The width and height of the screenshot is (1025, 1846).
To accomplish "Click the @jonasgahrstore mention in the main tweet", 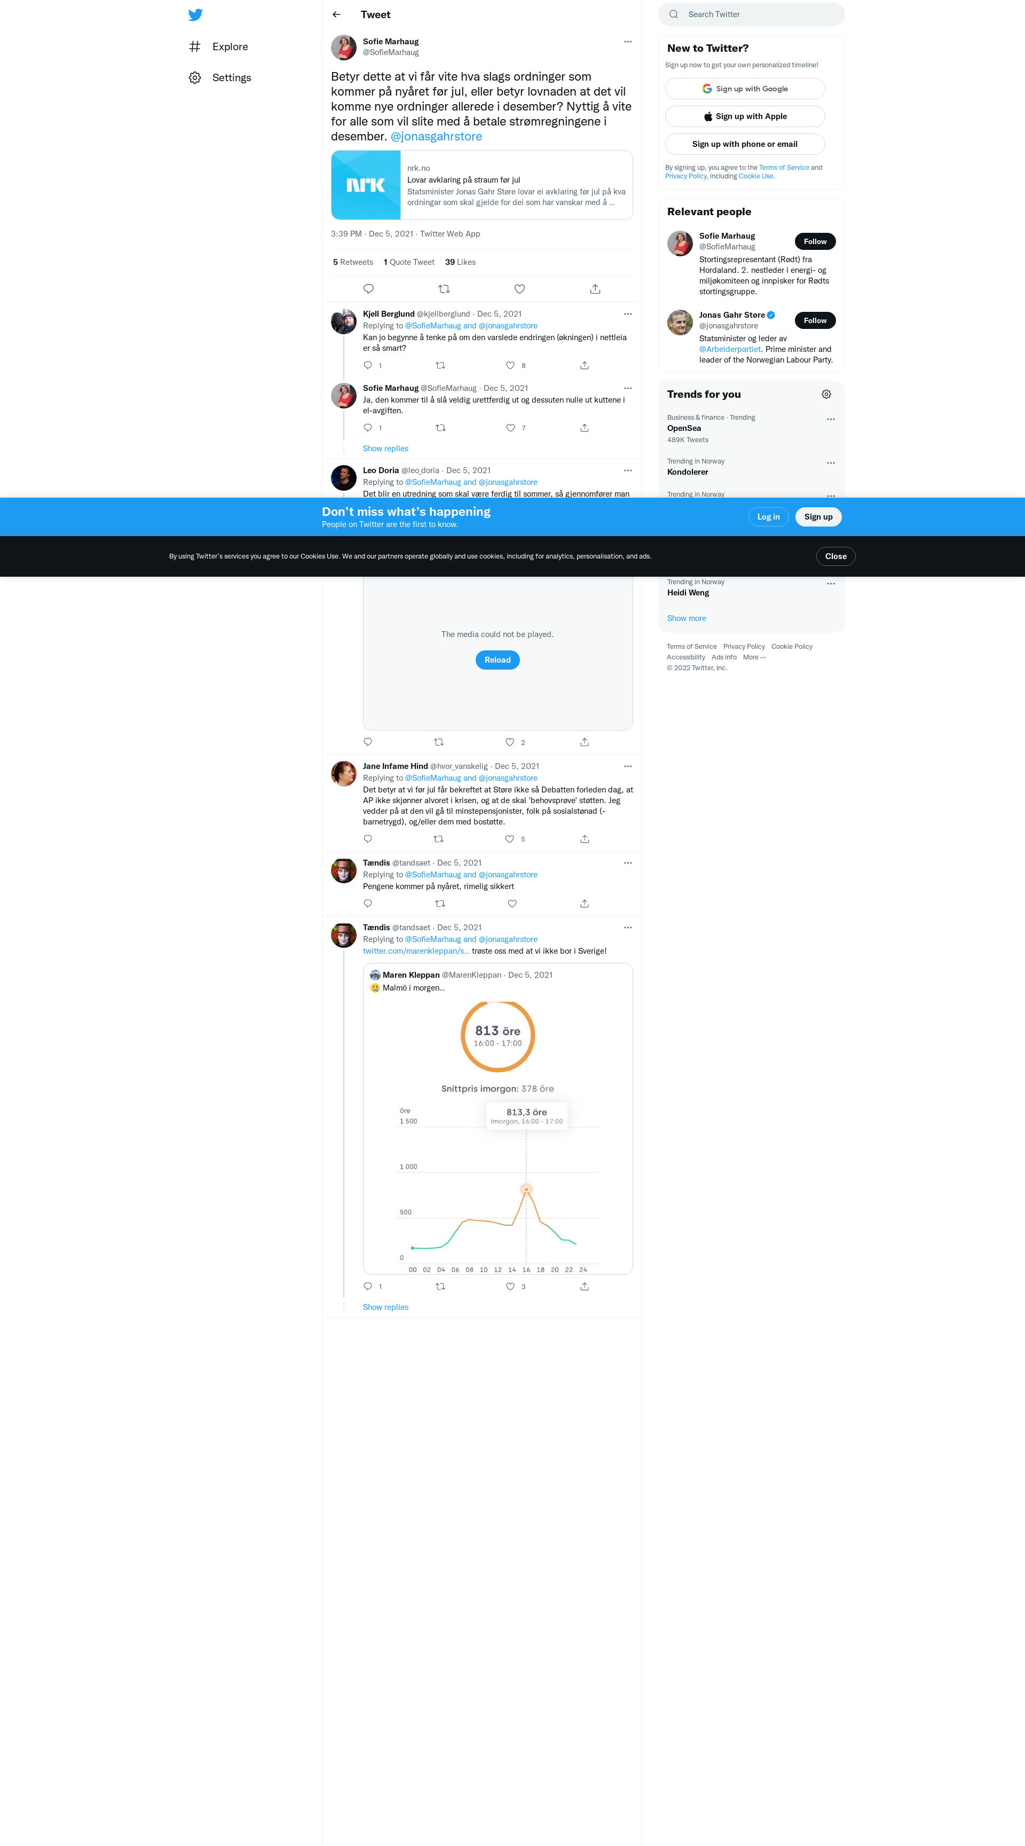I will point(436,136).
